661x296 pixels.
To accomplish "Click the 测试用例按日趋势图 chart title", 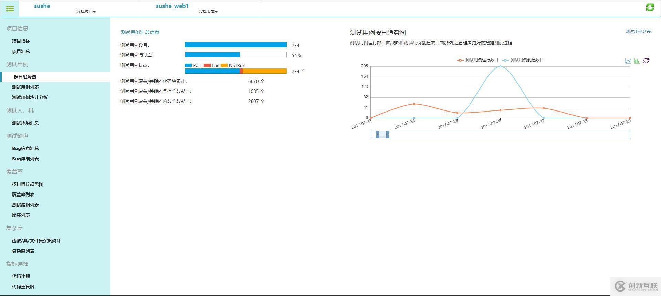I will (x=378, y=33).
